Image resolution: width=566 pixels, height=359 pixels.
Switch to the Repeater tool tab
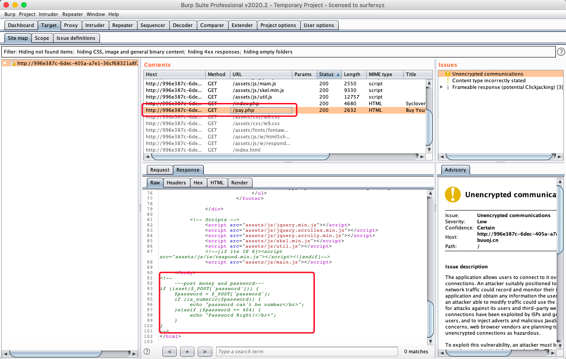pyautogui.click(x=122, y=25)
